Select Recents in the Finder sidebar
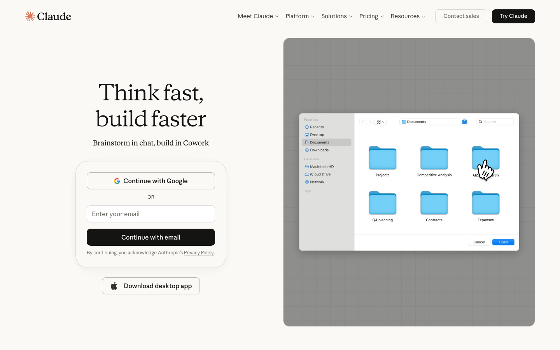Viewport: 560px width, 350px height. point(327,127)
